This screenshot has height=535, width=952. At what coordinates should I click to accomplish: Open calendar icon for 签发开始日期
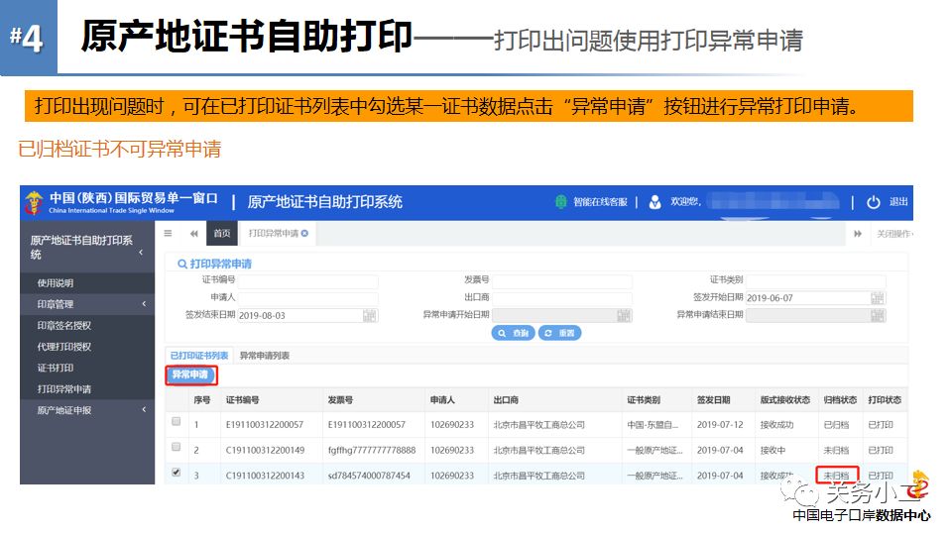(878, 298)
